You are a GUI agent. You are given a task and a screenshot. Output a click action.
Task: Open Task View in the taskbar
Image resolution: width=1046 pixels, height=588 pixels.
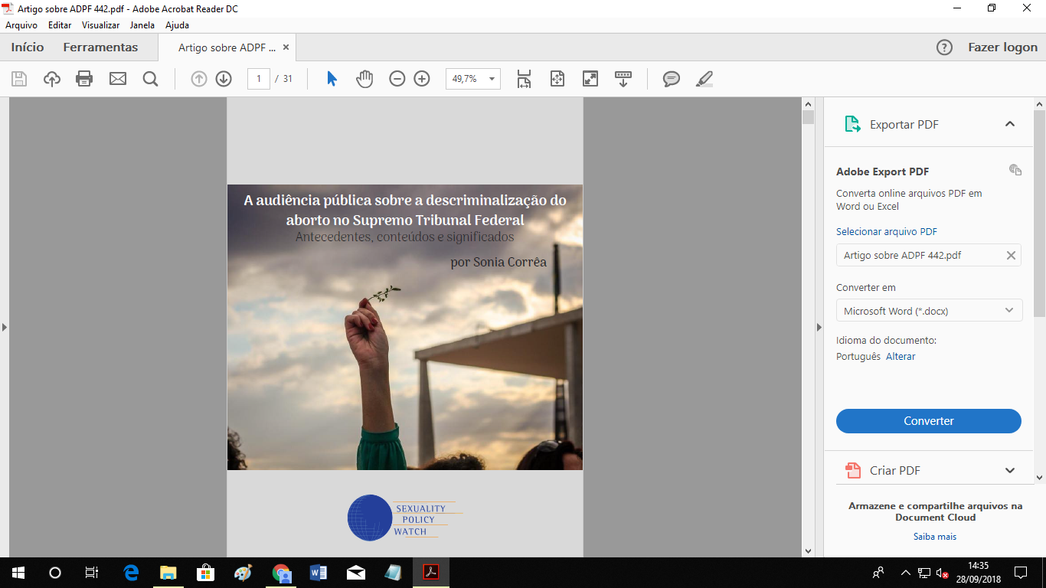click(x=92, y=573)
